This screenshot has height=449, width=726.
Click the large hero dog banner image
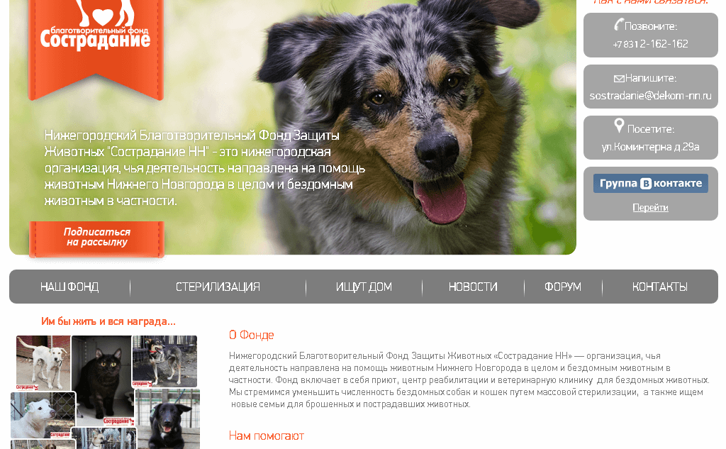[370, 127]
